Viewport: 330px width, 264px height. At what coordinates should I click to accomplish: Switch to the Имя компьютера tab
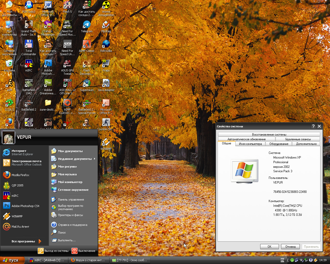[250, 144]
